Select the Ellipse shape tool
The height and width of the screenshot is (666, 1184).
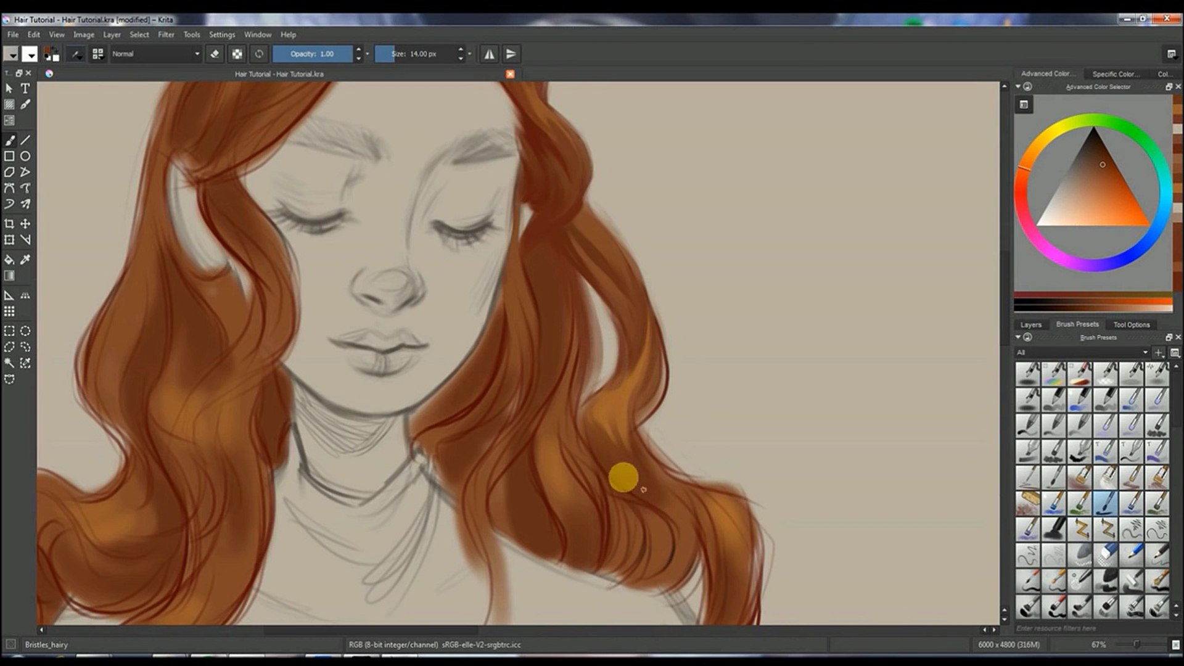[25, 157]
